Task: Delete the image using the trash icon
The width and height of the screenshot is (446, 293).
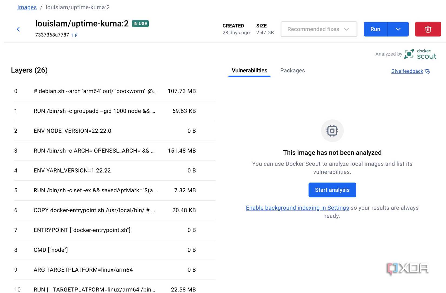Action: (428, 29)
